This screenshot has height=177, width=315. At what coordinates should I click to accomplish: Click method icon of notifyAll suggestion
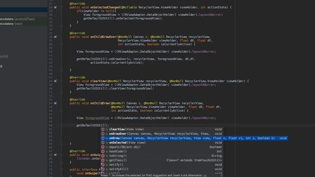[x=103, y=169]
